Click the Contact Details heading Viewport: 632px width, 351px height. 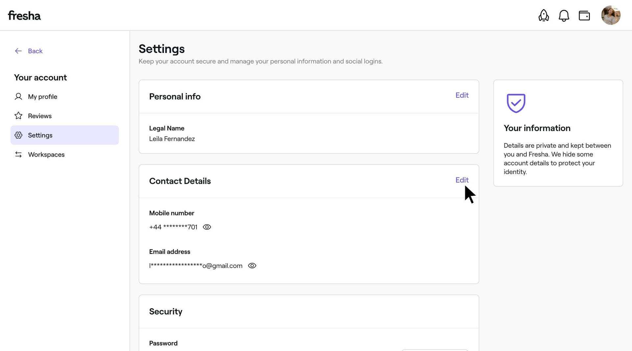(x=180, y=181)
